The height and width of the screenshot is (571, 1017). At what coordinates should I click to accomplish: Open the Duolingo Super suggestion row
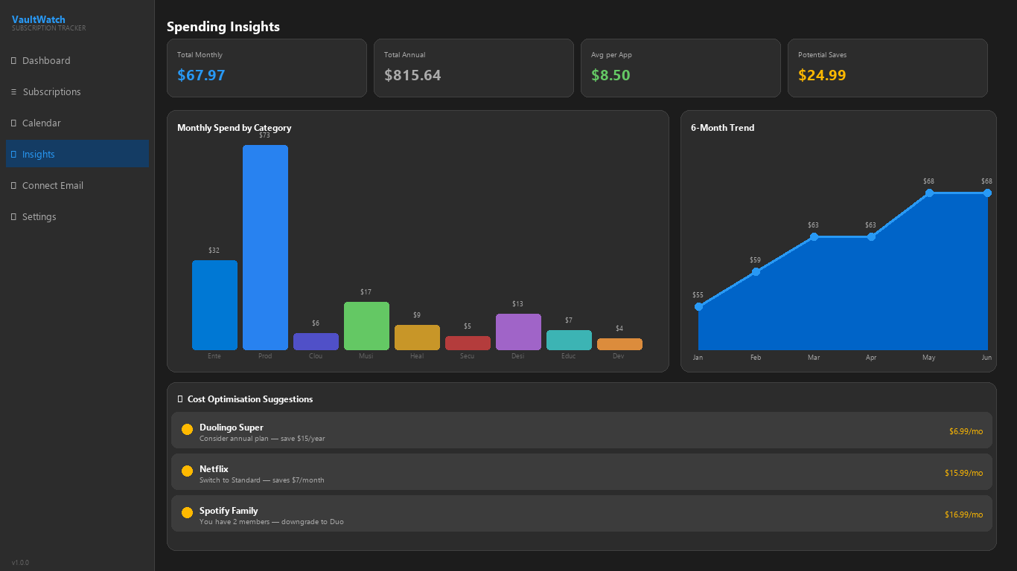click(x=581, y=430)
